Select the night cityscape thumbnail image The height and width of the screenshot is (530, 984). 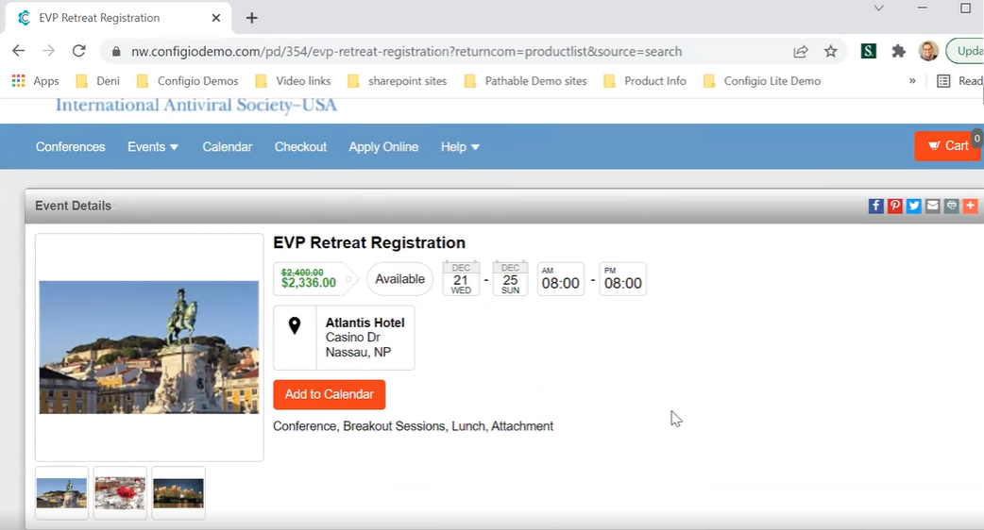pyautogui.click(x=178, y=492)
